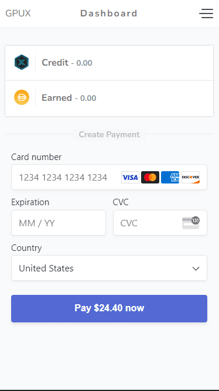Click the CVC card hint icon

coord(191,223)
